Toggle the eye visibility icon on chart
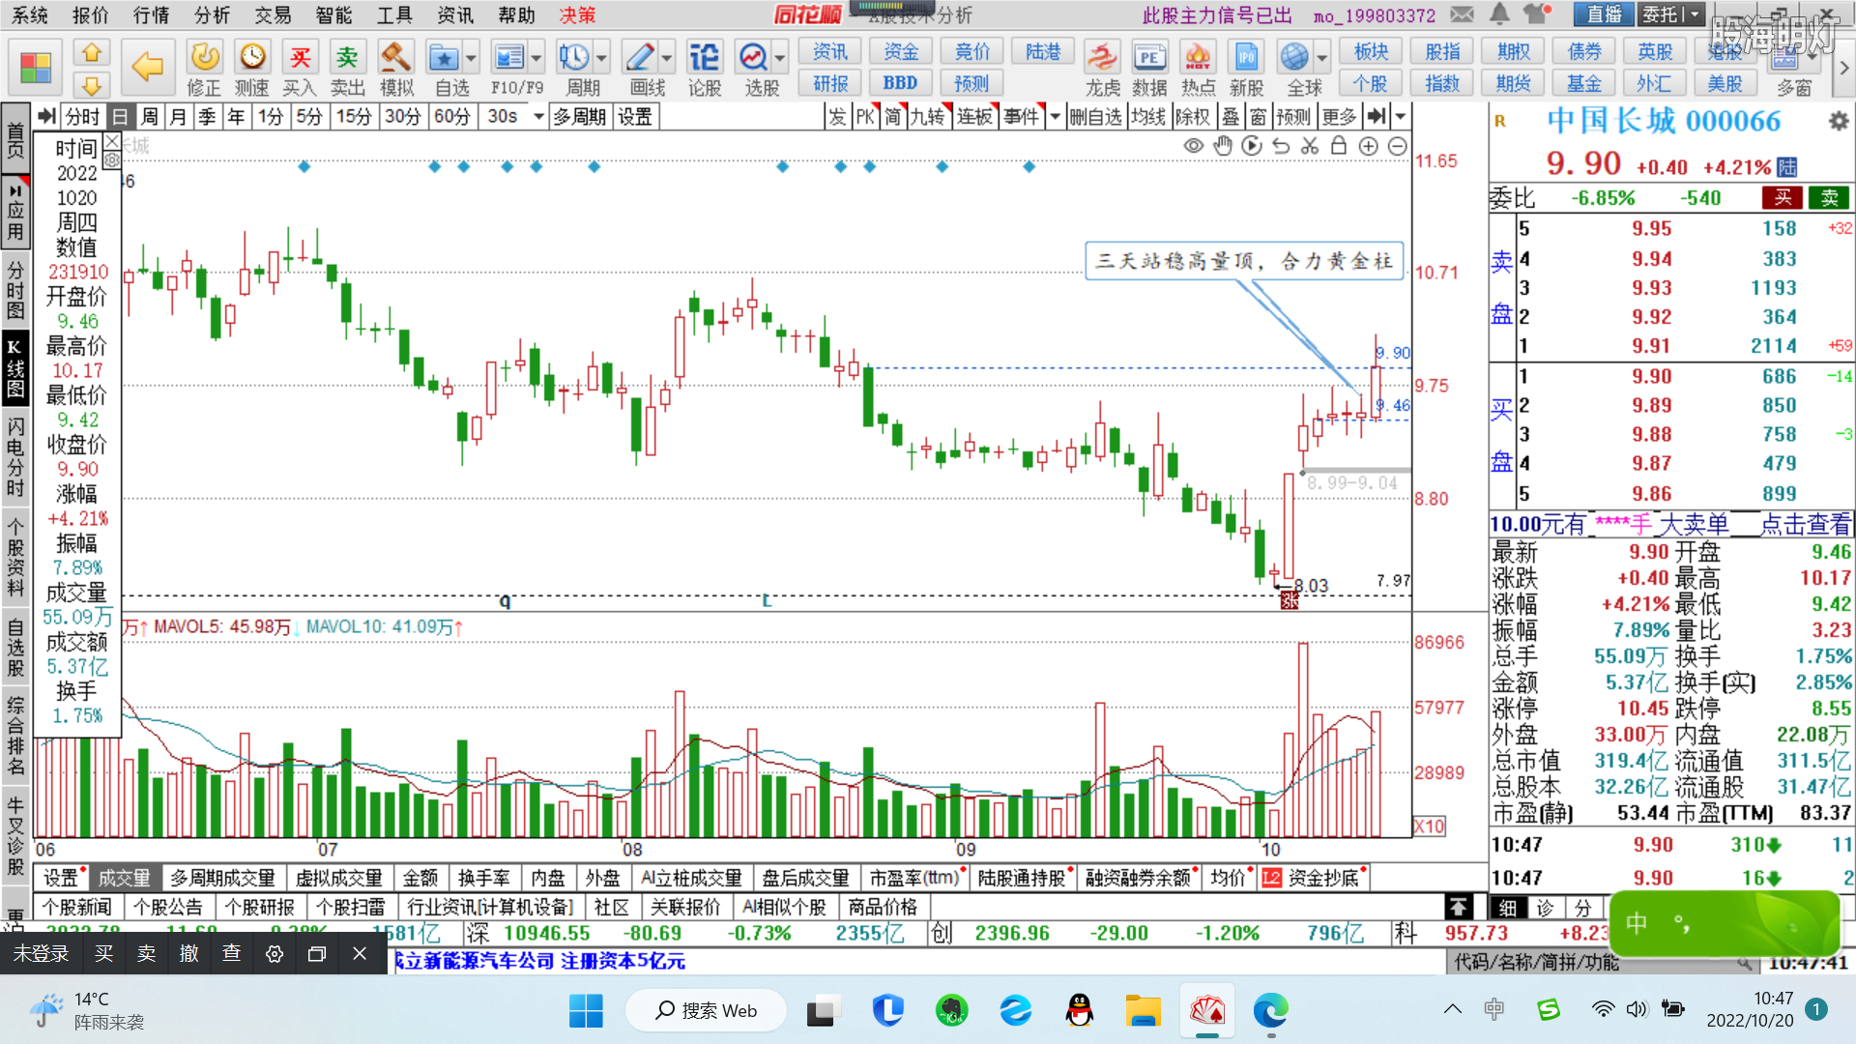The width and height of the screenshot is (1856, 1044). tap(1194, 146)
